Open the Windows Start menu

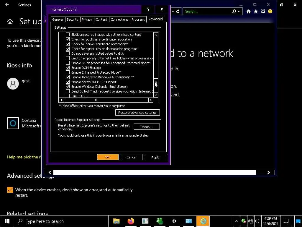tap(7, 221)
